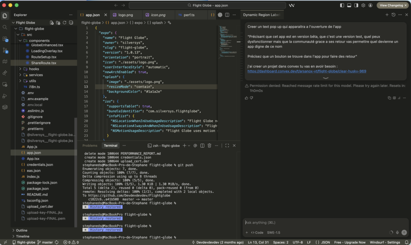Split the editor to the right
The height and width of the screenshot is (245, 411).
click(227, 15)
